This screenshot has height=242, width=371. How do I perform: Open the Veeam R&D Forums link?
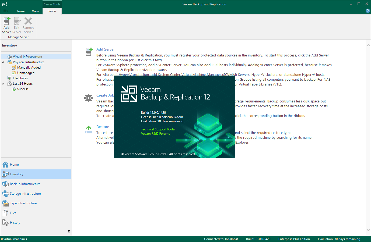point(155,134)
